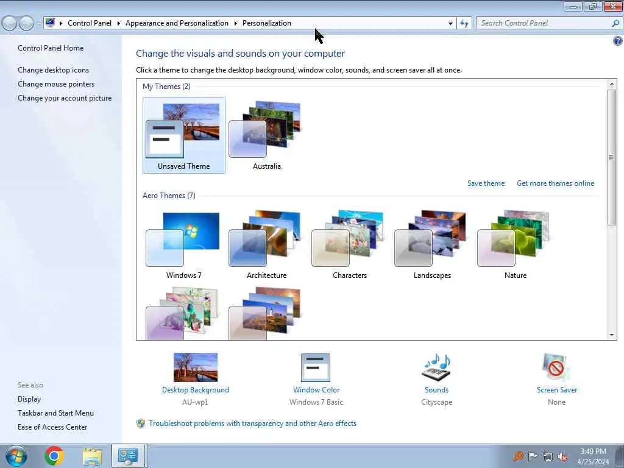Click the Sounds text link
This screenshot has width=624, height=468.
pyautogui.click(x=436, y=390)
